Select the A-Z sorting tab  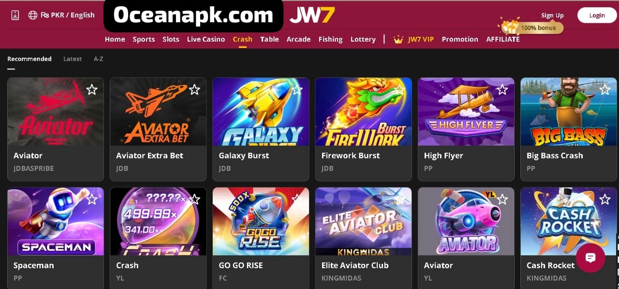point(99,59)
